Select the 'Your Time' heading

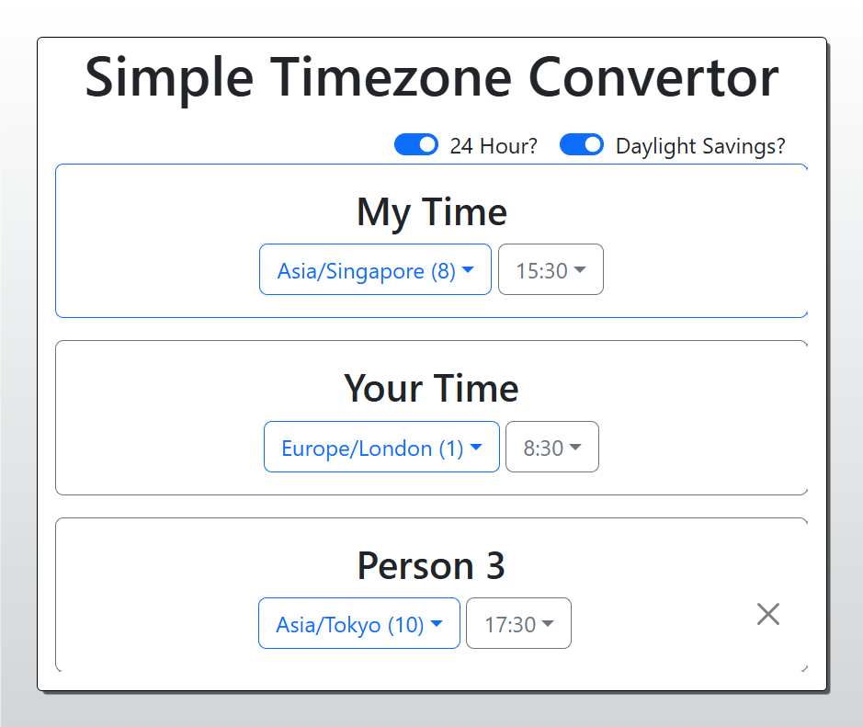point(432,389)
